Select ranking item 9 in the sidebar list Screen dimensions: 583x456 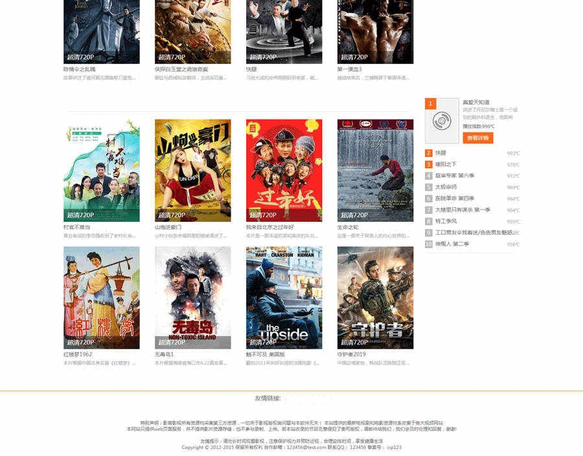pos(474,233)
